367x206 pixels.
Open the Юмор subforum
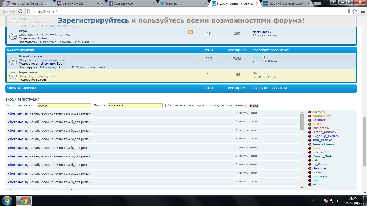80,67
